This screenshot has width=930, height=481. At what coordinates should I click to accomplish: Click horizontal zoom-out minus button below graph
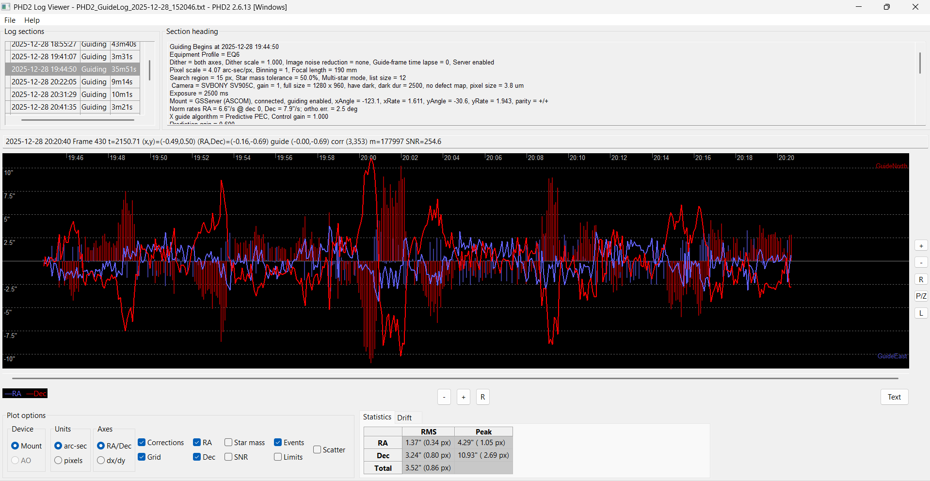(x=444, y=397)
